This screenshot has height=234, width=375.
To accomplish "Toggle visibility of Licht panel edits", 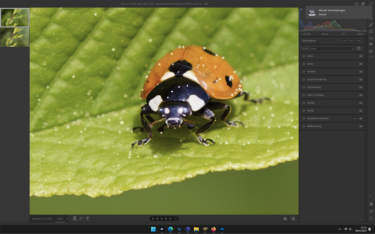I will click(x=360, y=56).
